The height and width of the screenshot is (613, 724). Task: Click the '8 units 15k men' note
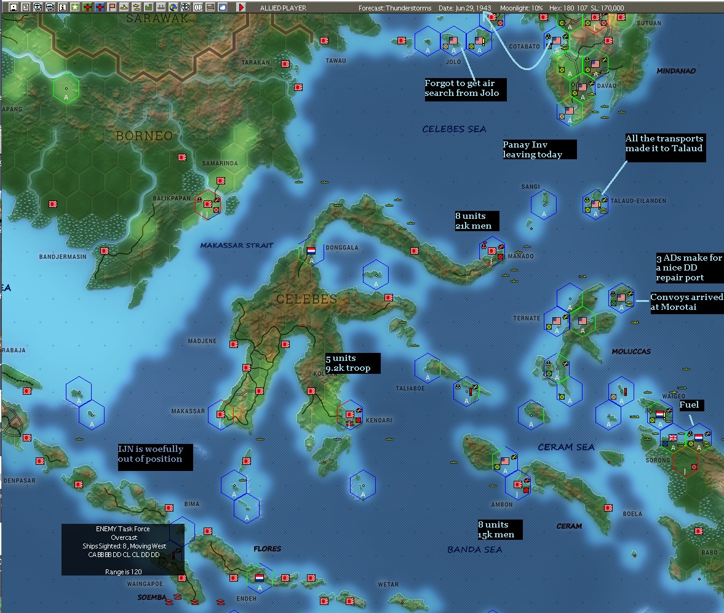500,529
